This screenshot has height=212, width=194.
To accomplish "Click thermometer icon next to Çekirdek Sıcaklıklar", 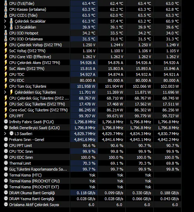I will [11, 21].
